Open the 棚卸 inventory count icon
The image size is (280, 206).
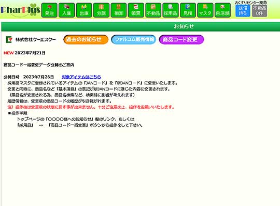(119, 10)
